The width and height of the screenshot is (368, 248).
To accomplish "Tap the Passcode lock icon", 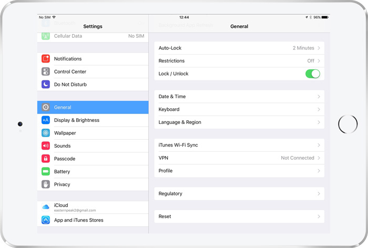I will (x=46, y=159).
